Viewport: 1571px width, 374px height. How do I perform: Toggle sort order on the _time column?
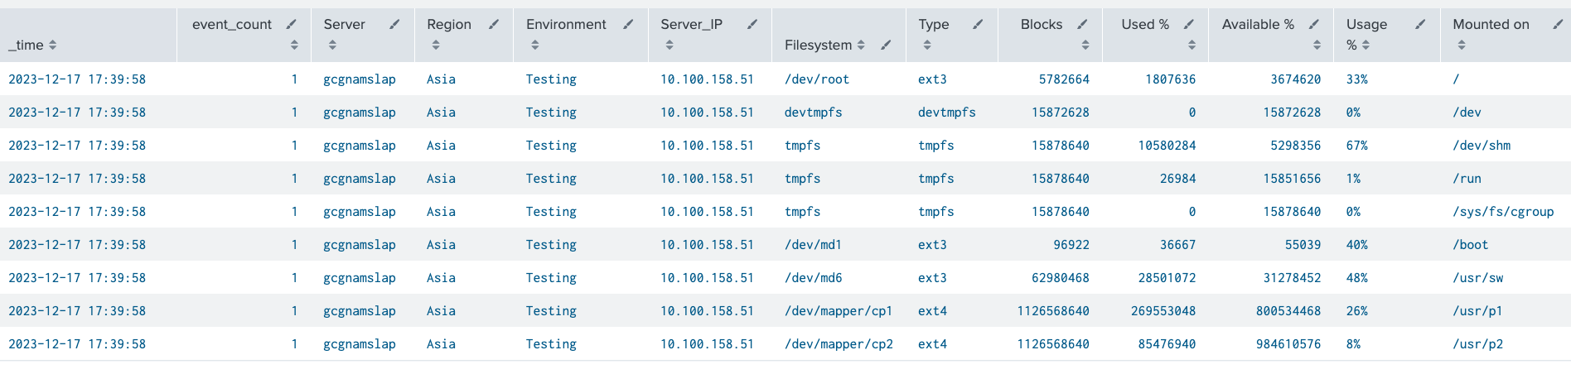53,45
